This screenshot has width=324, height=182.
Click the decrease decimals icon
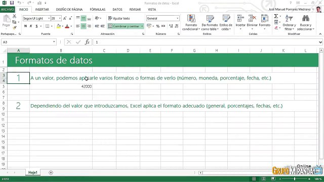click(x=177, y=26)
